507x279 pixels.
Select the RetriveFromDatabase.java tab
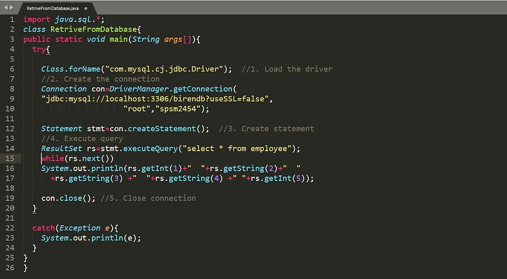tap(53, 8)
